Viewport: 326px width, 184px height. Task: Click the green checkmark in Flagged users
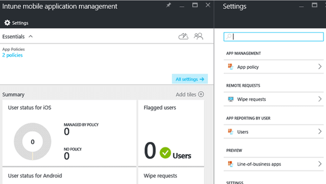point(165,153)
